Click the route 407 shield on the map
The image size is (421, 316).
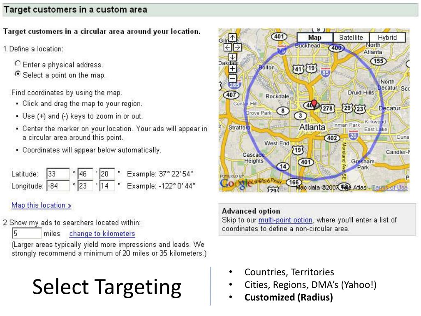tap(231, 95)
